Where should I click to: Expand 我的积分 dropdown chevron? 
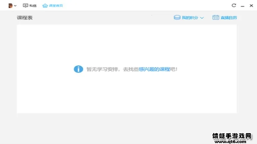202,18
